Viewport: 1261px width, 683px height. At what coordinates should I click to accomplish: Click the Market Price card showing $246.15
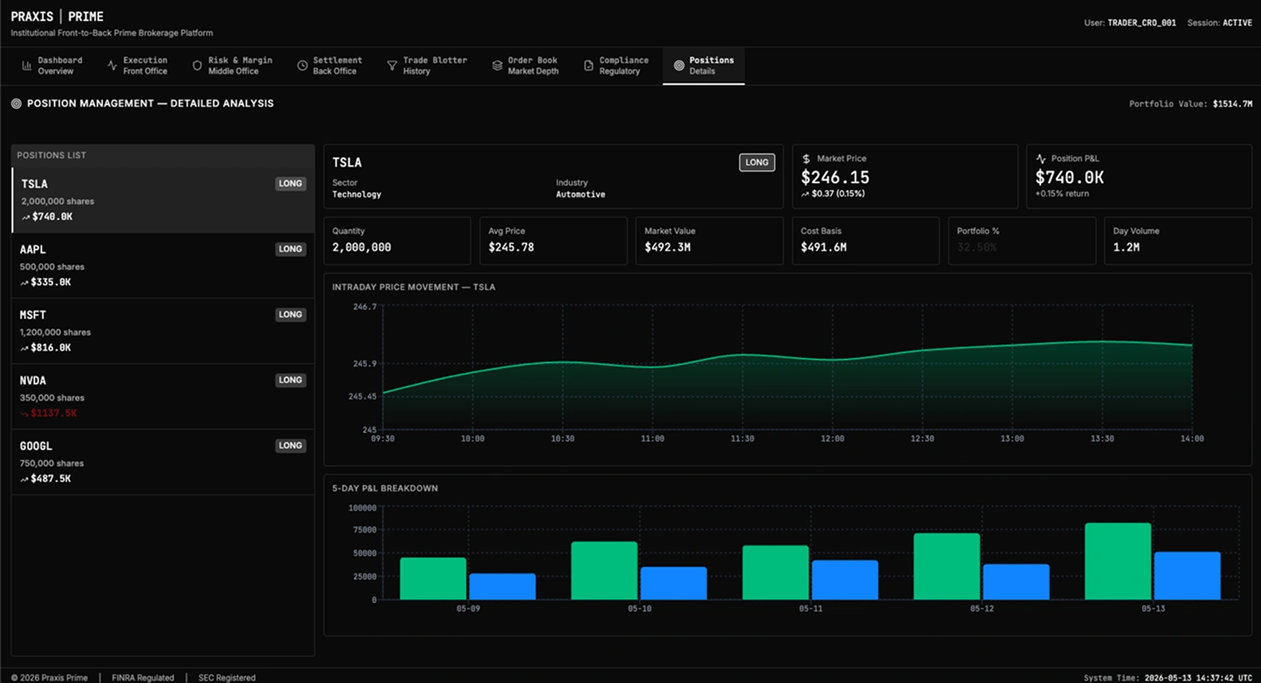pyautogui.click(x=905, y=177)
